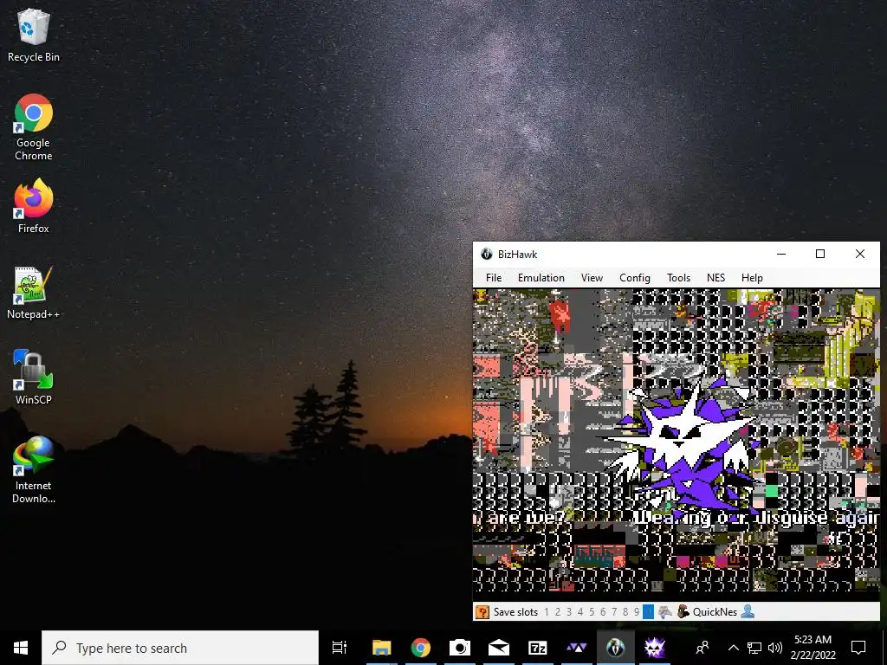Open the View menu

pyautogui.click(x=592, y=278)
